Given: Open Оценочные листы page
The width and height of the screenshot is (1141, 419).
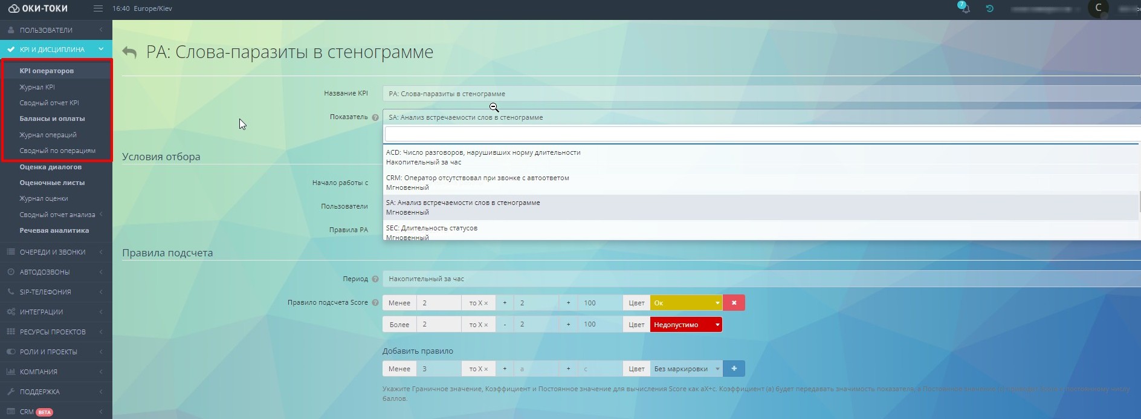Looking at the screenshot, I should point(52,183).
